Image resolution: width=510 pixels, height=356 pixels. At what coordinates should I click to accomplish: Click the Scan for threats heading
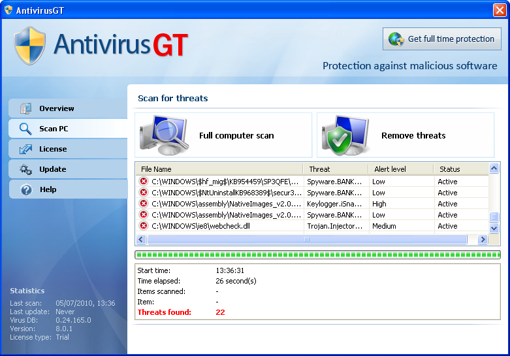coord(172,98)
